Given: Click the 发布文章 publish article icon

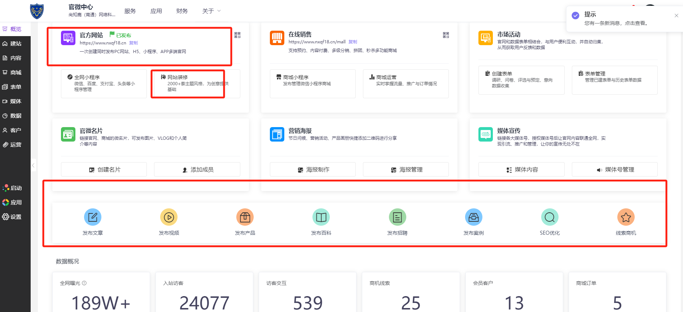Looking at the screenshot, I should pyautogui.click(x=93, y=217).
